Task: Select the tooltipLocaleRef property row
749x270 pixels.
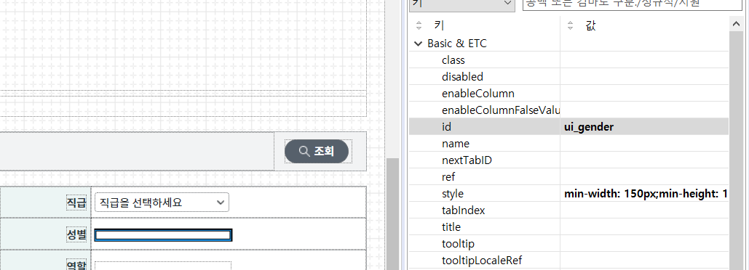Action: coord(568,261)
